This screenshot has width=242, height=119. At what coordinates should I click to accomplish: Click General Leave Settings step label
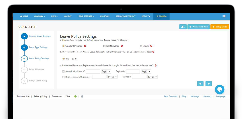coord(40,36)
